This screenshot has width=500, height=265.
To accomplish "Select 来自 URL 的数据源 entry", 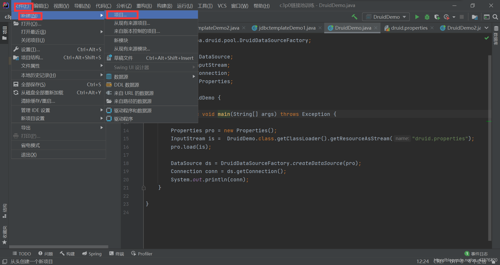I will click(151, 93).
